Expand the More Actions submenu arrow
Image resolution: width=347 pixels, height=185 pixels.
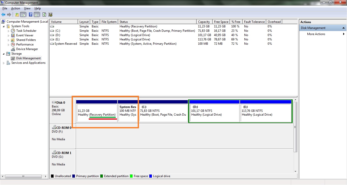tap(344, 34)
